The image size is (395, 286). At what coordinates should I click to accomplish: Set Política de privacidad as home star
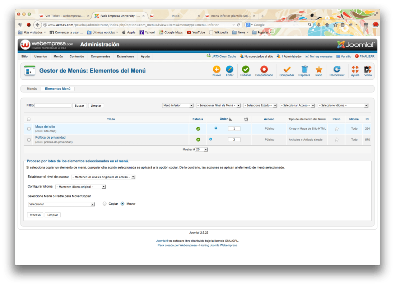[x=336, y=140]
